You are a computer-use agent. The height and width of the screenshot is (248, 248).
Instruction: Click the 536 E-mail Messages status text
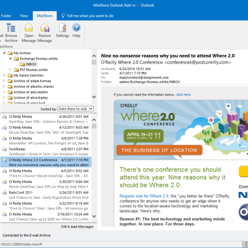[77, 227]
